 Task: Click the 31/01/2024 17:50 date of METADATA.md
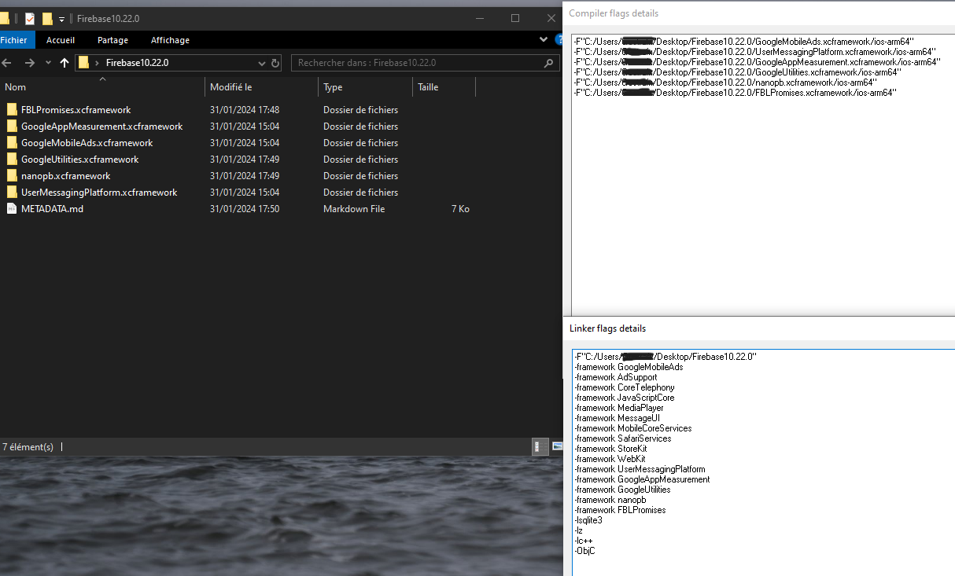coord(245,209)
